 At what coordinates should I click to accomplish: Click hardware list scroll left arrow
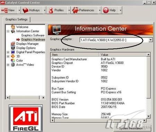(x=53, y=120)
